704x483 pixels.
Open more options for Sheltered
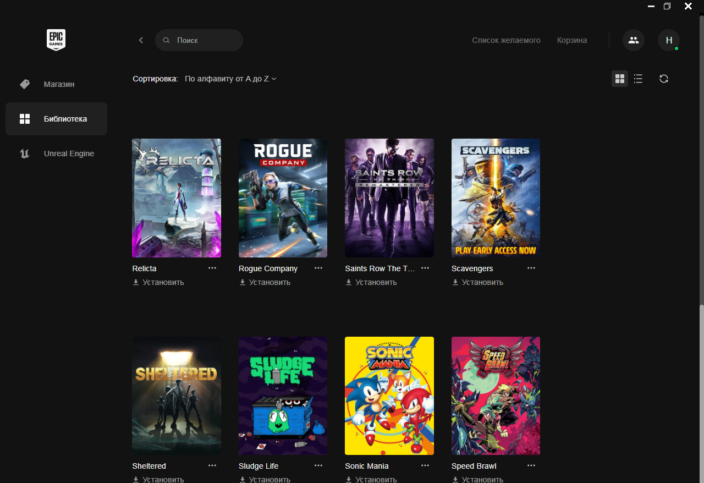[212, 465]
